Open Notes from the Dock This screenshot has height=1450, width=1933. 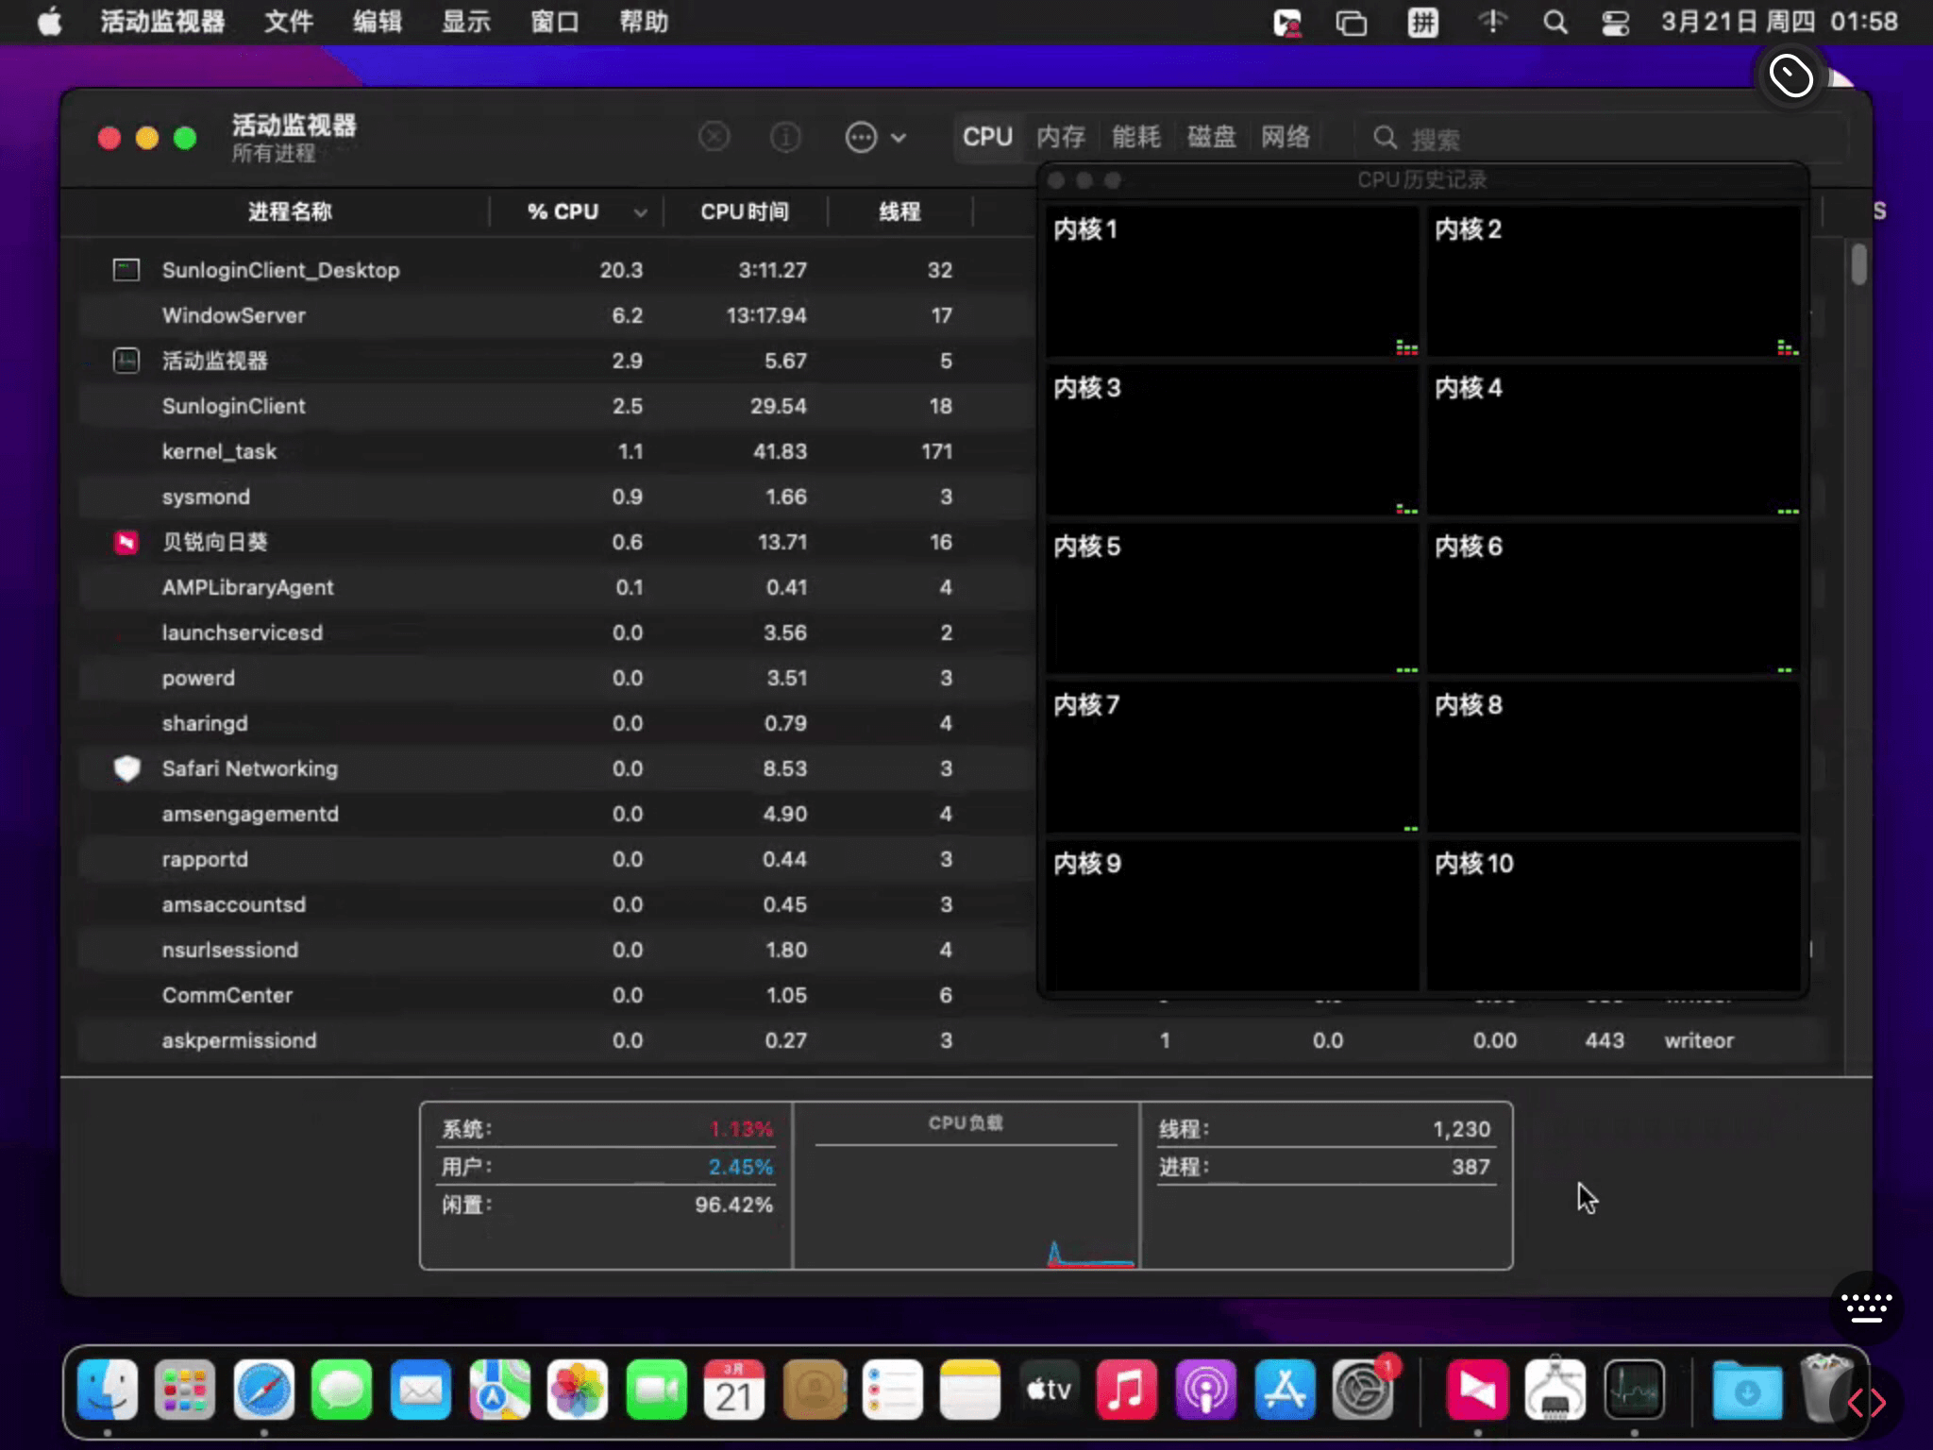pos(970,1390)
